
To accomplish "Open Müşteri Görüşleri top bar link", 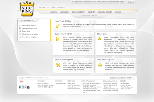I will coord(113,2).
